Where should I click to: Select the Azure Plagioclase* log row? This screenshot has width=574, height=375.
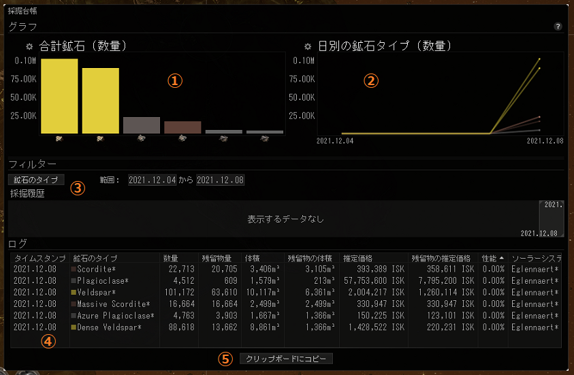pos(286,316)
